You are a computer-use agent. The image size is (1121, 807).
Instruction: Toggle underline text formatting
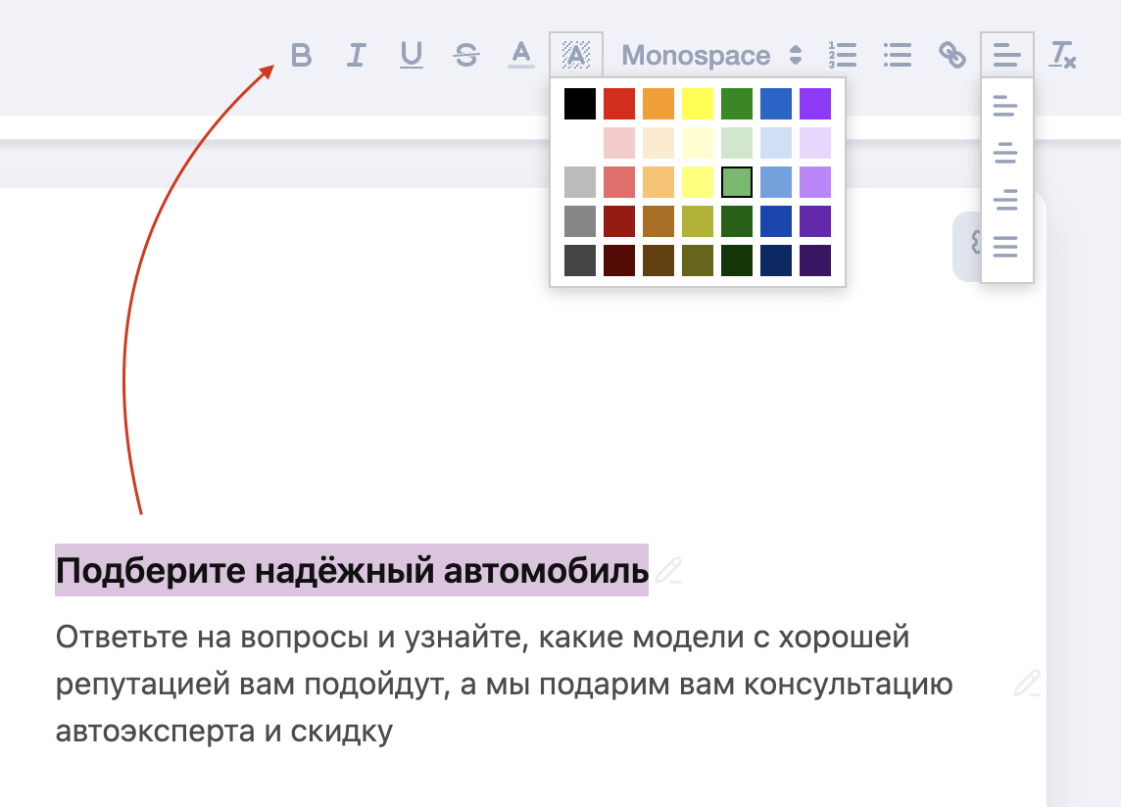pyautogui.click(x=412, y=56)
